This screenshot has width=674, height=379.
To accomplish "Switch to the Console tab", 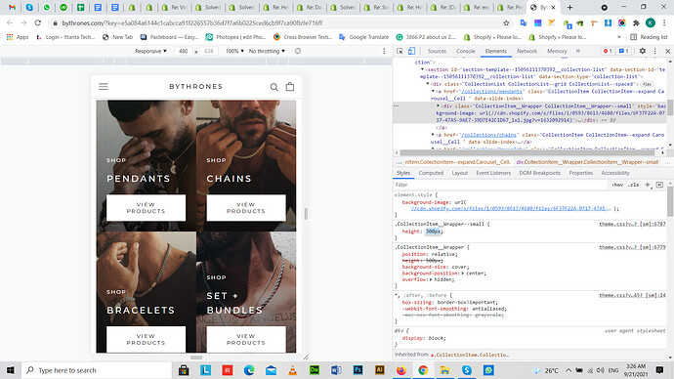I will coord(466,51).
